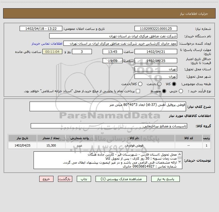Click the شماره نیاز field 1102093221000125
Image resolution: width=219 pixels, height=212 pixels.
156,29
